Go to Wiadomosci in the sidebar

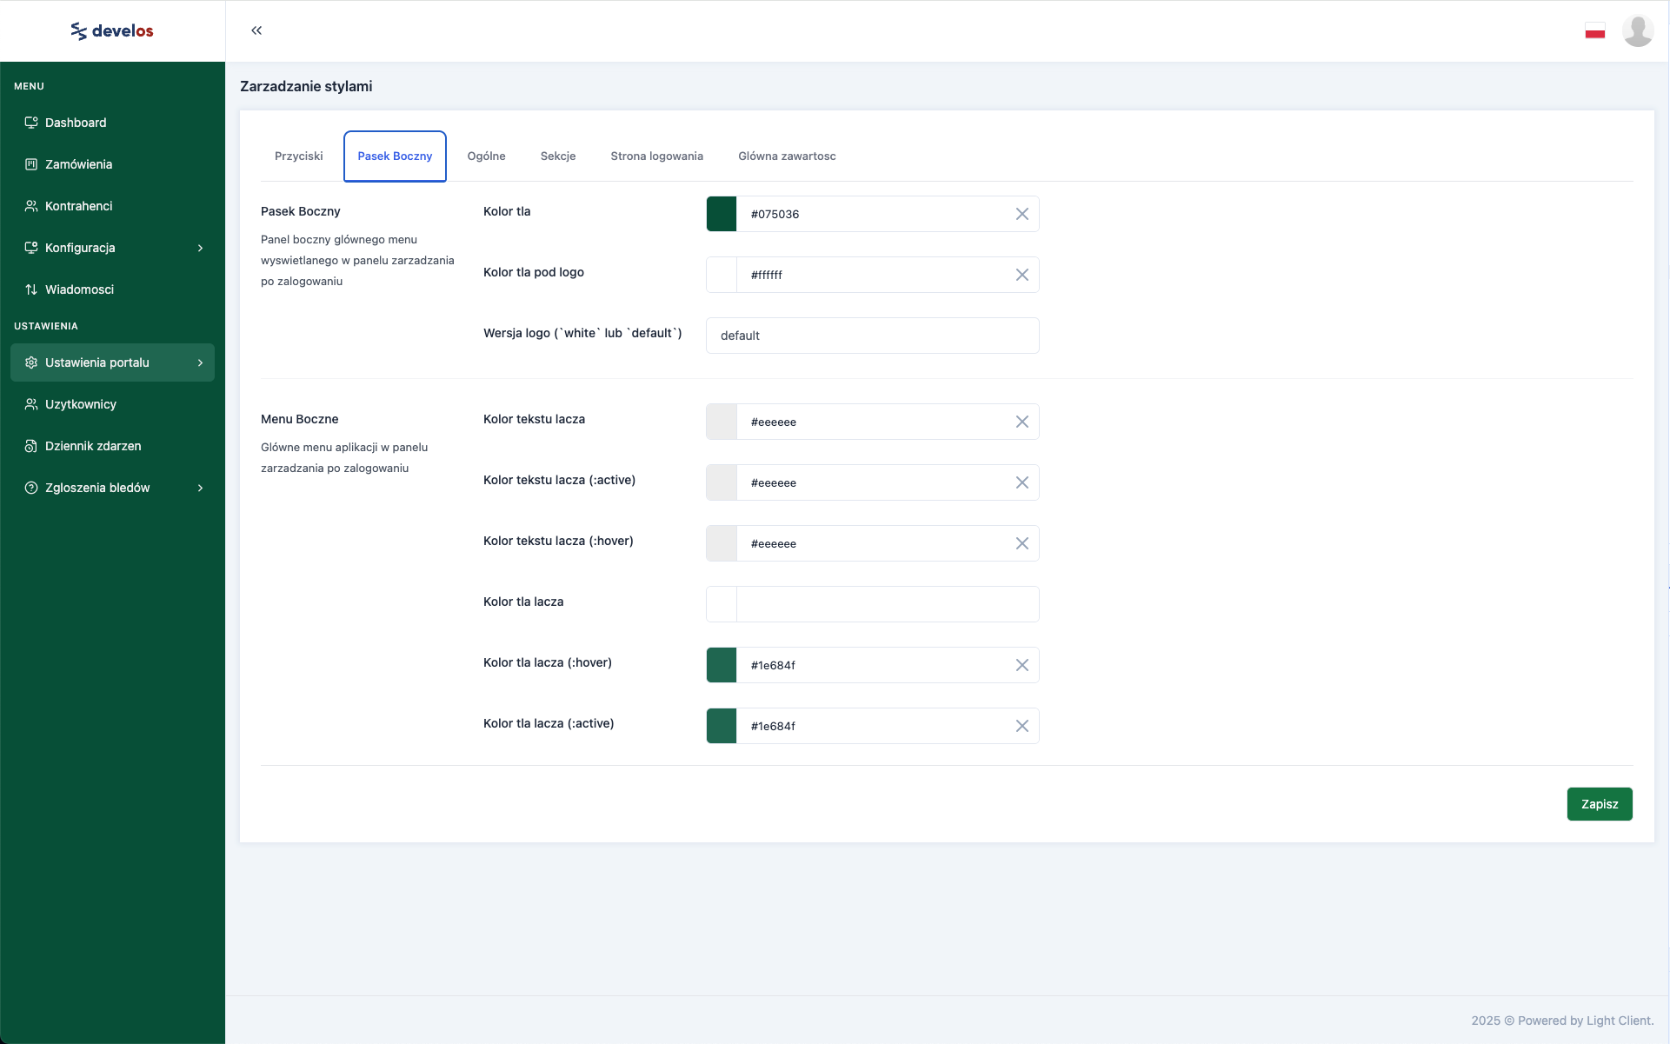pos(79,289)
